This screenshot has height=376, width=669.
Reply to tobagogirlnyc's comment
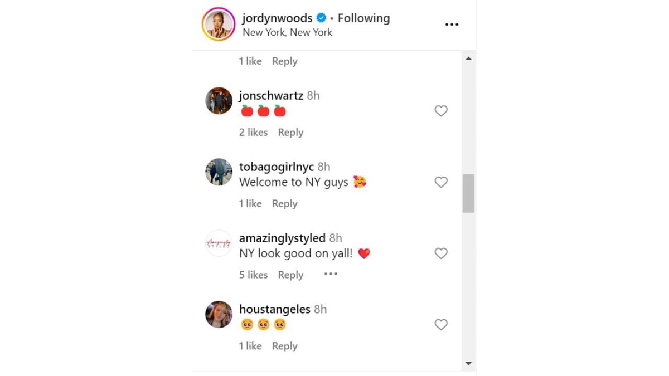(x=284, y=203)
